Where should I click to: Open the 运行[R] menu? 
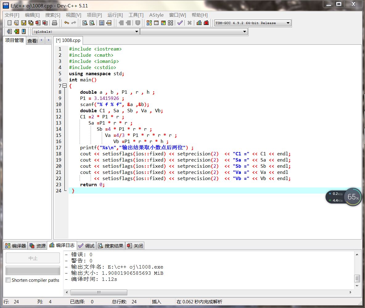[115, 15]
